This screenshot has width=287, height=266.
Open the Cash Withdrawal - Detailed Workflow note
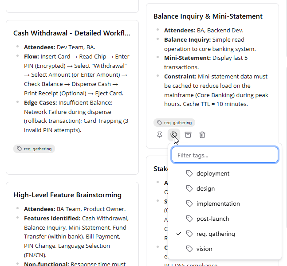coord(72,33)
